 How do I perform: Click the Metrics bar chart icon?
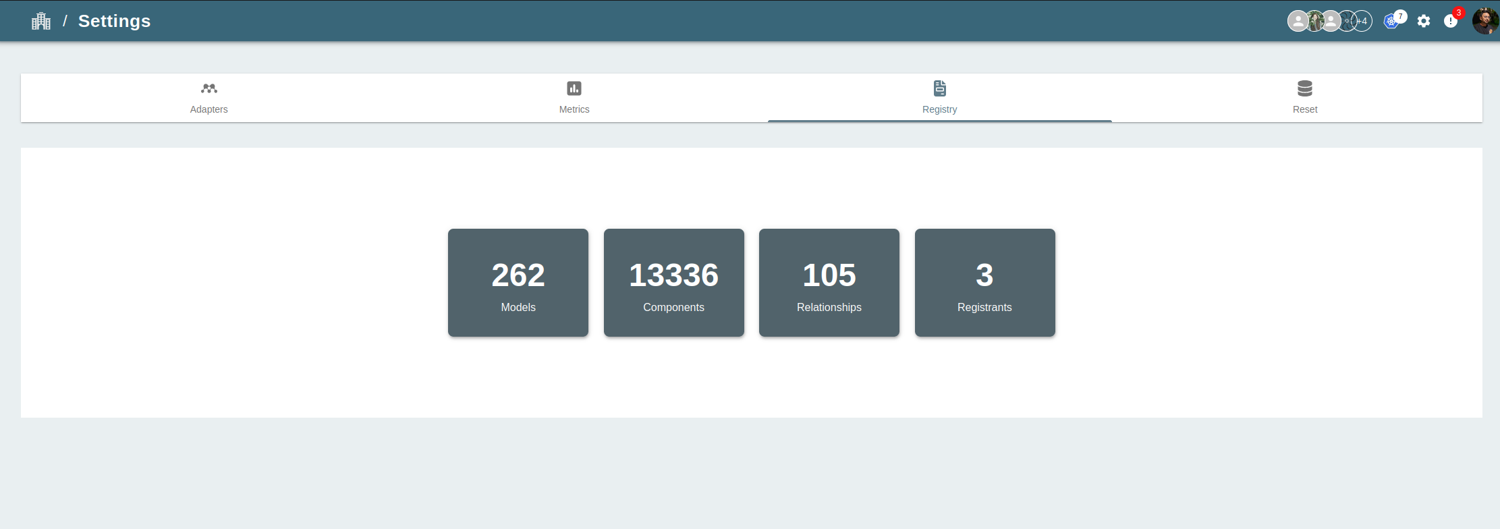click(574, 88)
